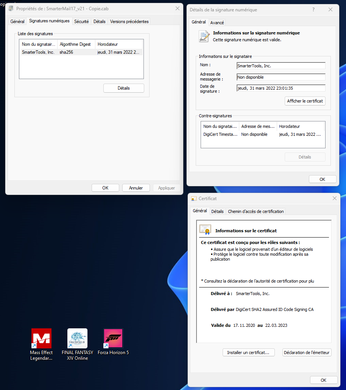This screenshot has height=390, width=346.
Task: Click Annuler in the properties dialog
Action: [x=136, y=188]
